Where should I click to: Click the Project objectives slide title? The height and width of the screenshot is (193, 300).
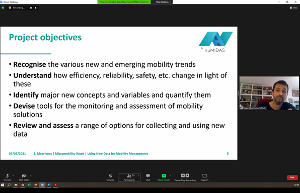click(x=45, y=37)
